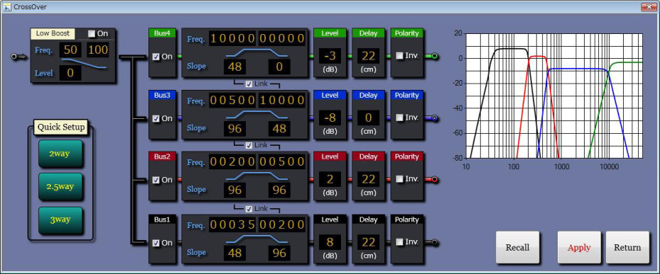Click the Bus2 bandpass curve graphic

click(x=256, y=176)
